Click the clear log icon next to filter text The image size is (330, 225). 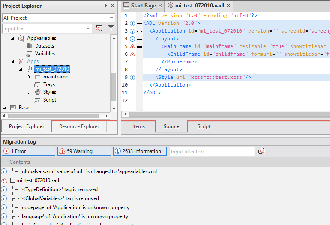click(x=261, y=151)
